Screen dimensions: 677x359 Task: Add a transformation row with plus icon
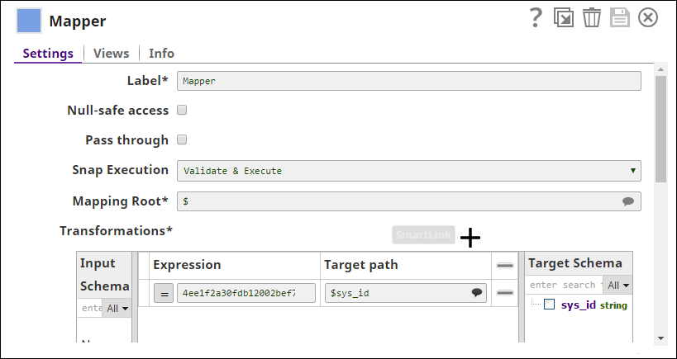(x=470, y=238)
